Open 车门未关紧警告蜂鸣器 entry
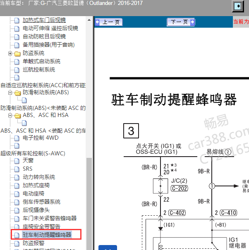Image resolution: width=249 pixels, height=250 pixels. click(50, 219)
